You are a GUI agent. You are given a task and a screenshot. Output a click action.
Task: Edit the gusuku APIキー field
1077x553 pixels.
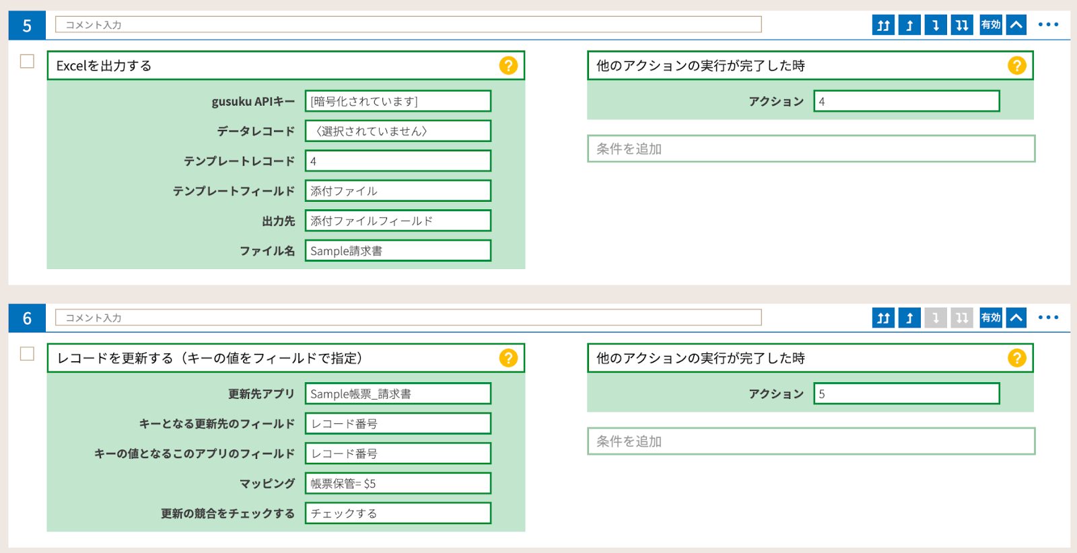(x=398, y=101)
